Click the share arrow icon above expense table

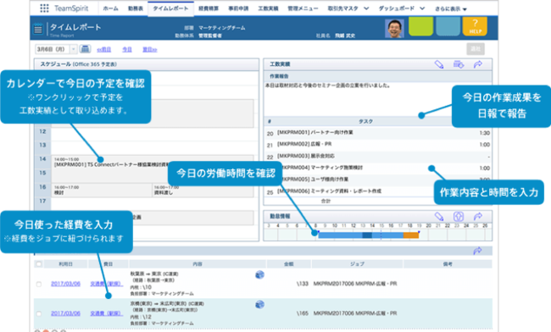click(477, 251)
